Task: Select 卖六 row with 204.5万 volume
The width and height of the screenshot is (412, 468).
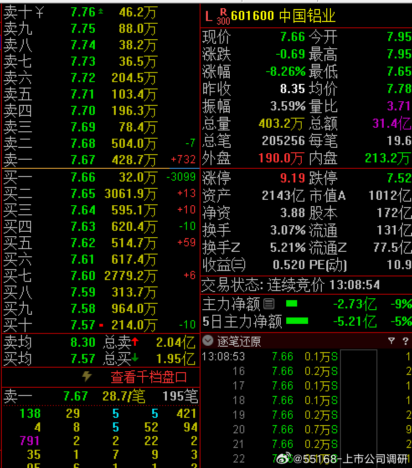Action: tap(100, 78)
